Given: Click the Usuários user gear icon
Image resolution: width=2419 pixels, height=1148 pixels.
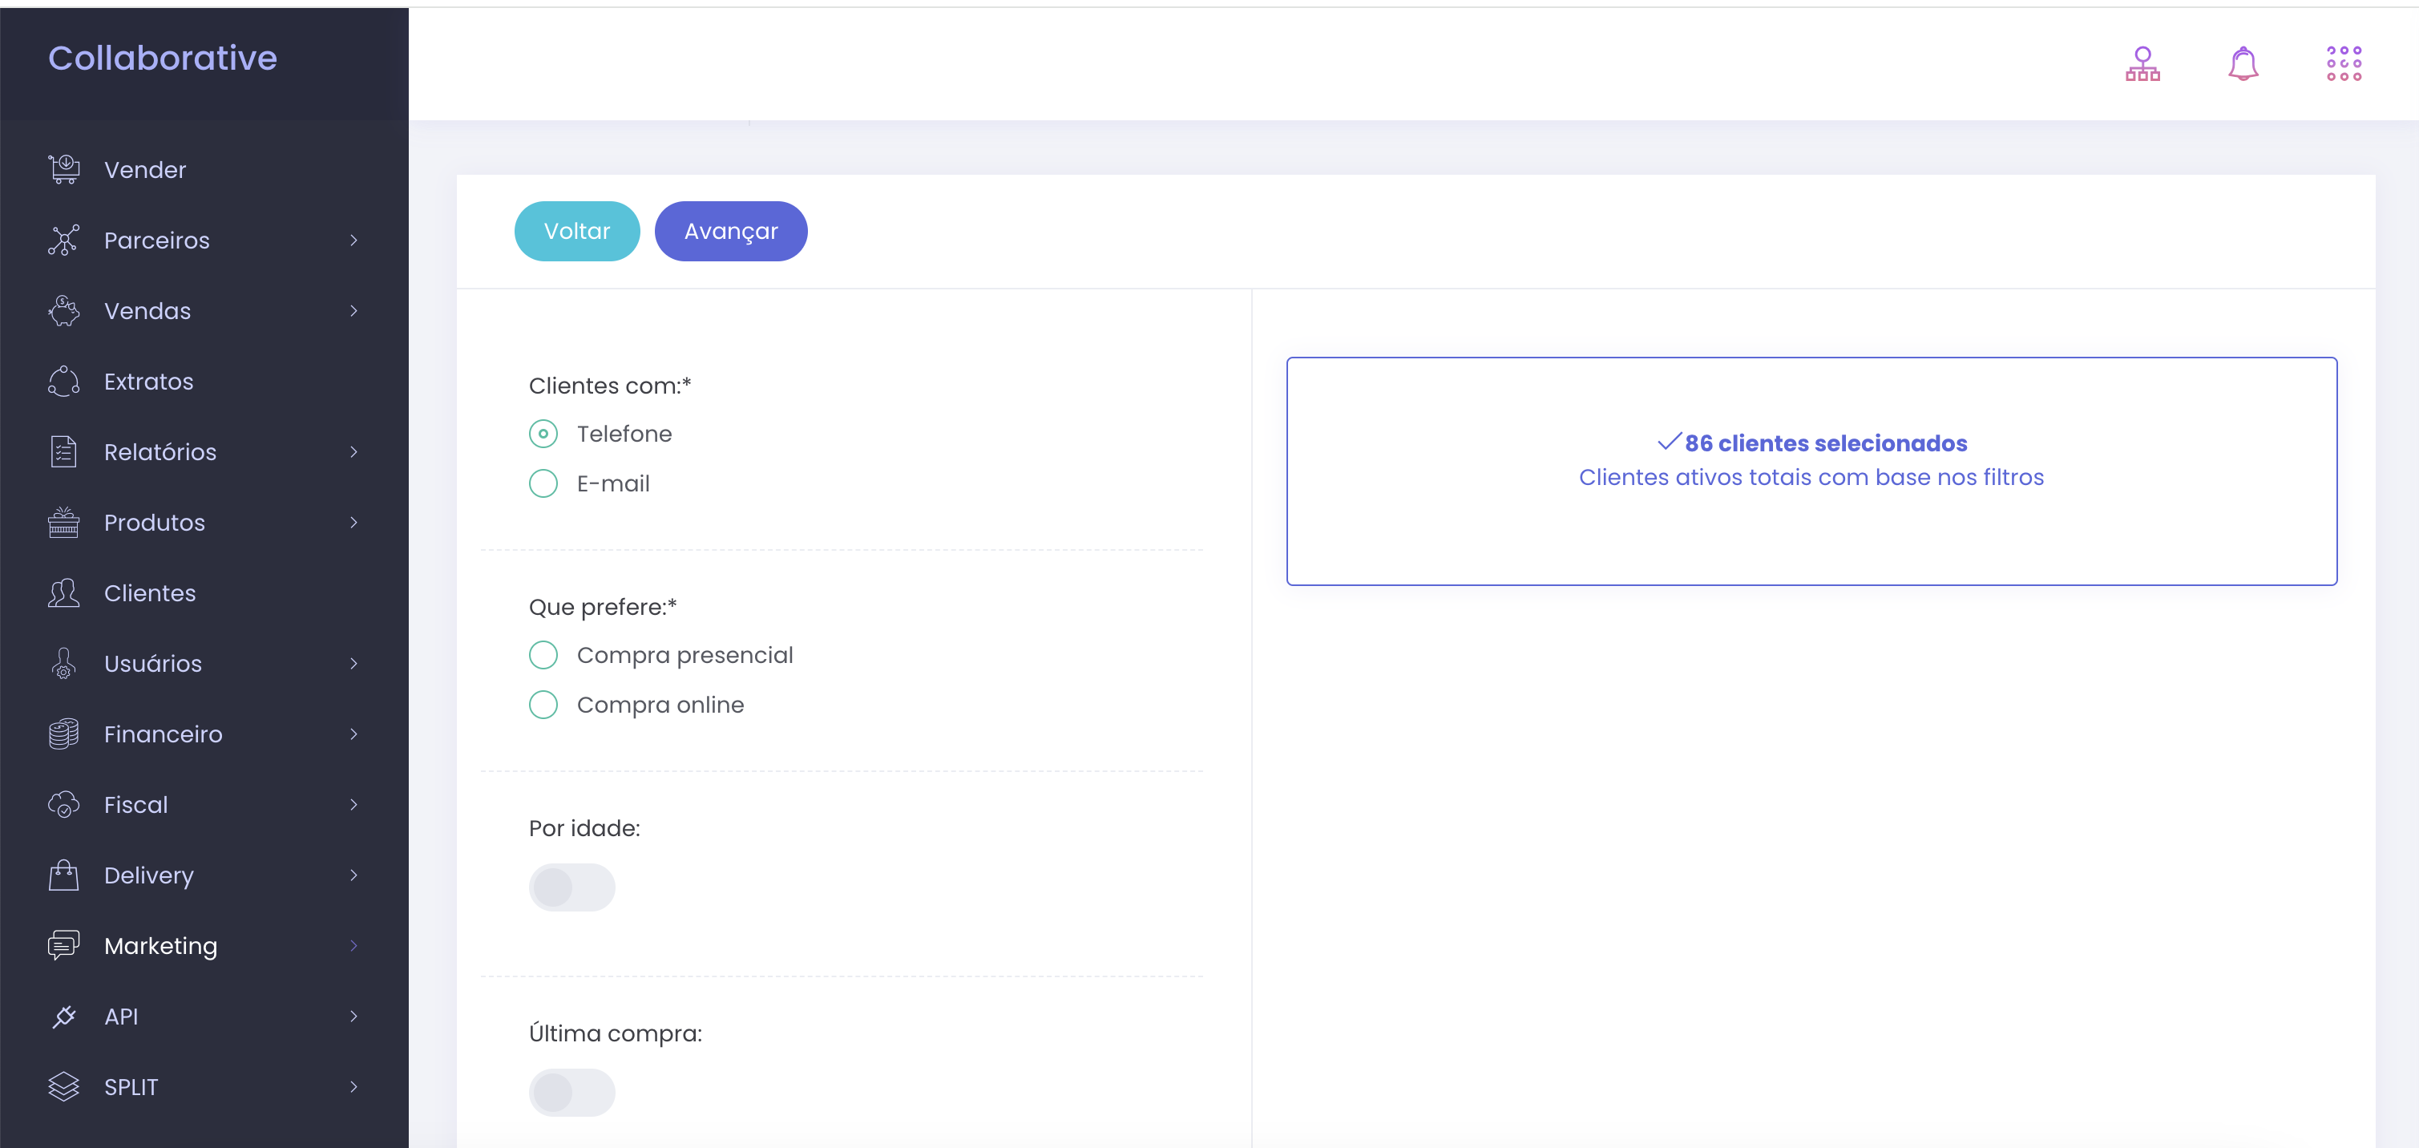Looking at the screenshot, I should (x=64, y=663).
